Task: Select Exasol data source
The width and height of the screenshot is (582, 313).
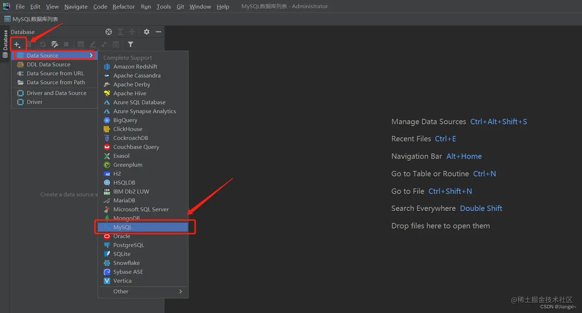Action: click(x=143, y=156)
